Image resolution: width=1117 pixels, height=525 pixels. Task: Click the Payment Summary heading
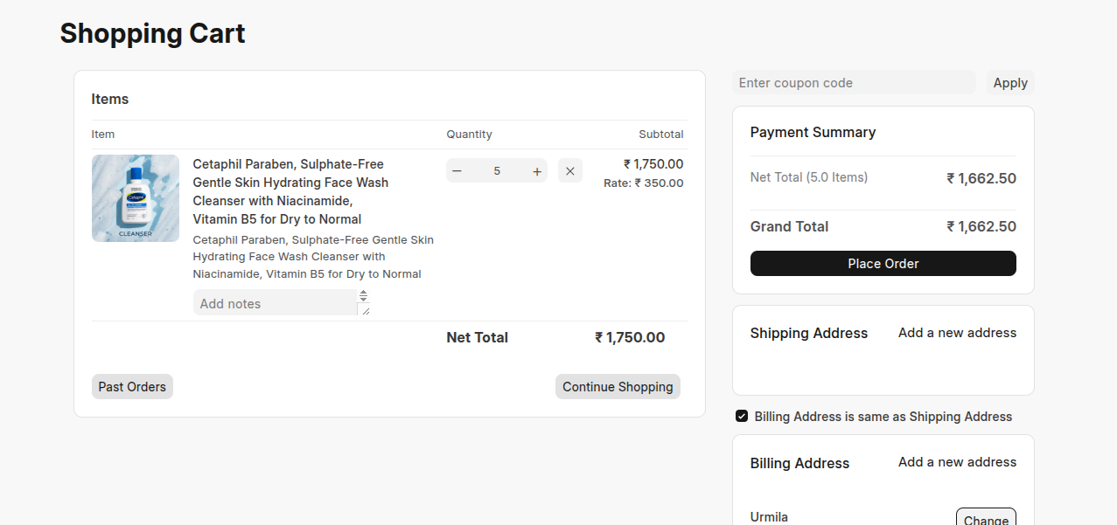[813, 132]
